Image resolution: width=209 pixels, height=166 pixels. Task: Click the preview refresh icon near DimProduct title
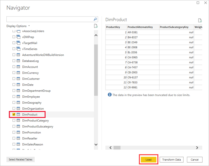(x=200, y=20)
